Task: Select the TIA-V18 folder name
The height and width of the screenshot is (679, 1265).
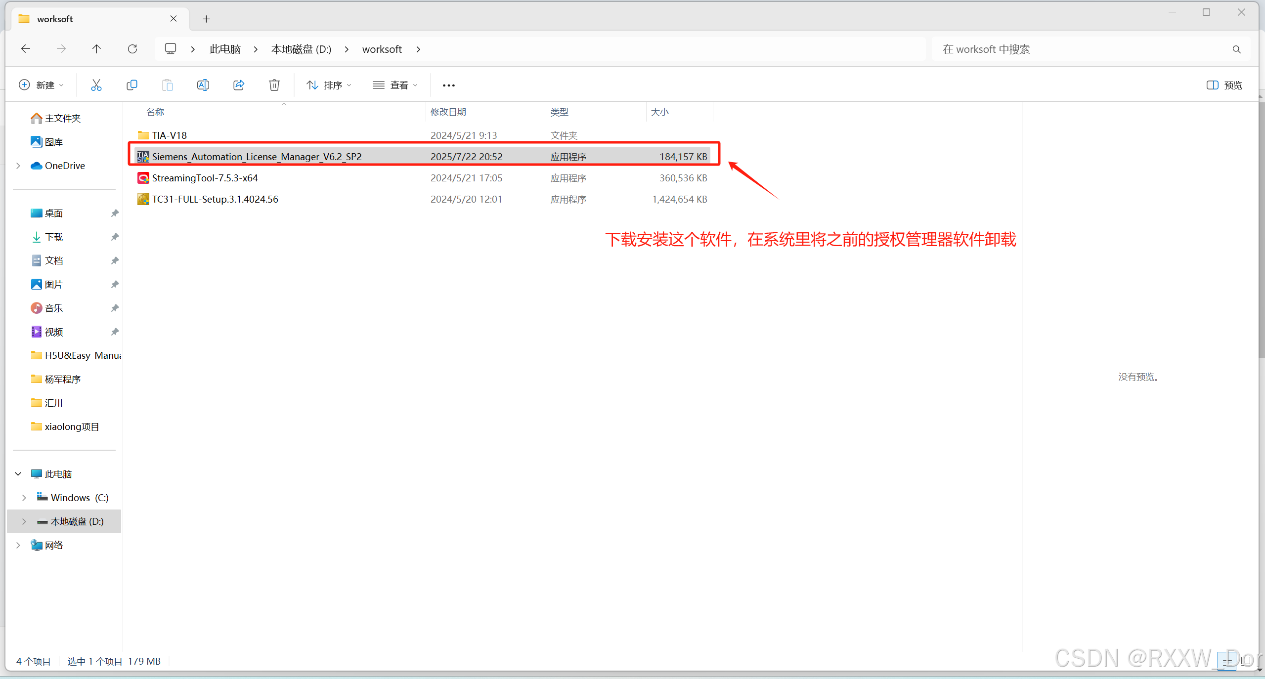Action: (170, 135)
